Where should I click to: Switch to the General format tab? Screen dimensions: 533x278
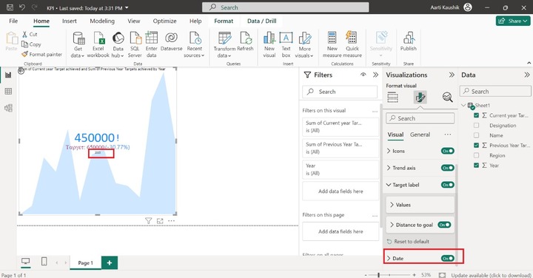[x=420, y=135]
